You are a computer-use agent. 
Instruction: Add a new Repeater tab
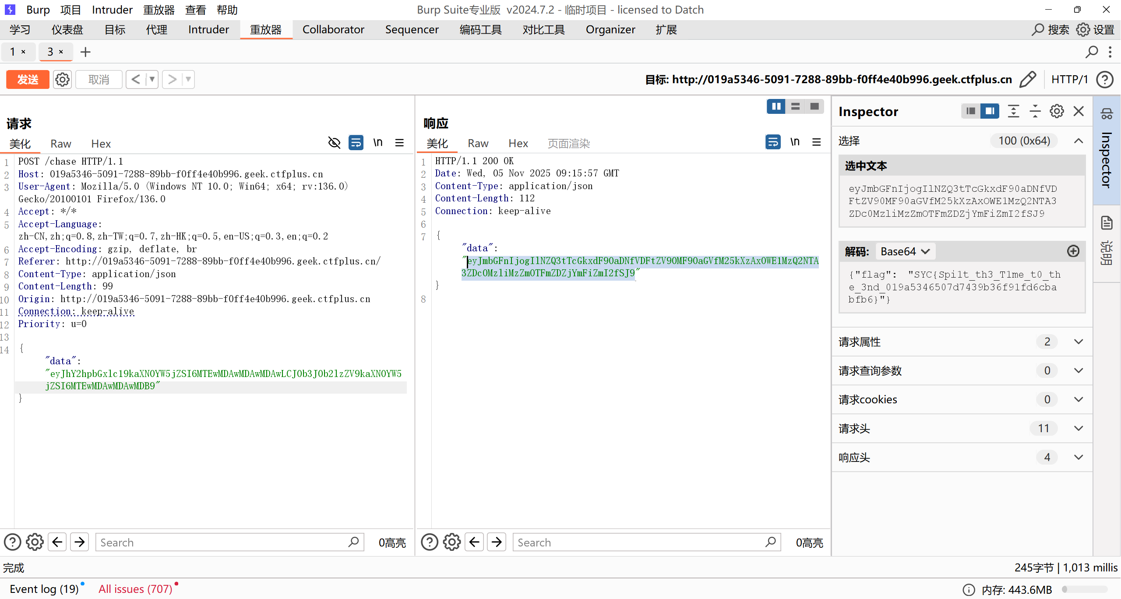[85, 52]
